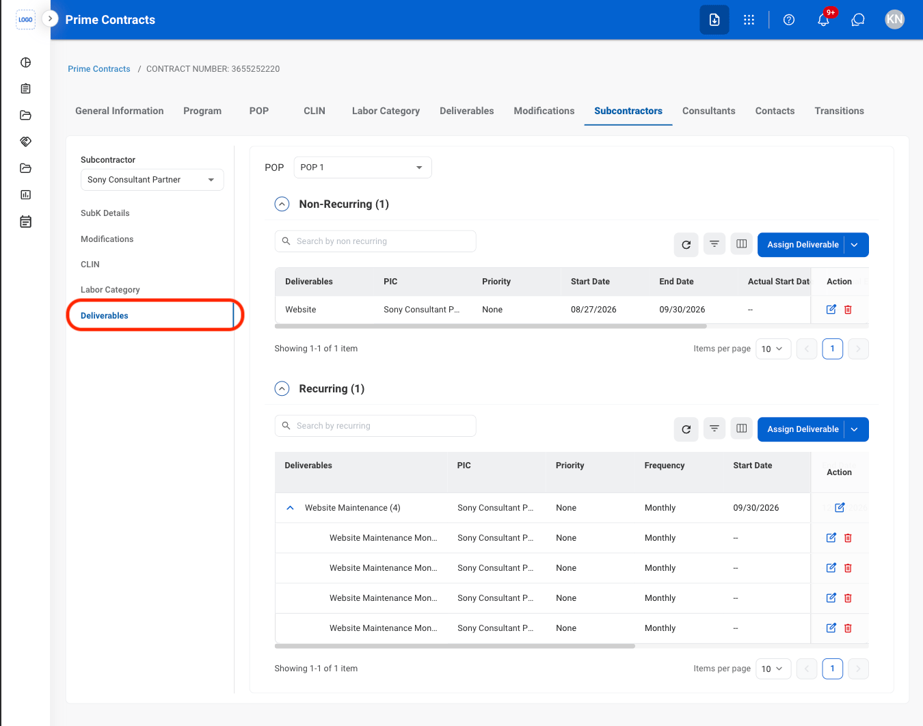Click the Search by non recurring field
The width and height of the screenshot is (923, 726).
tap(375, 241)
